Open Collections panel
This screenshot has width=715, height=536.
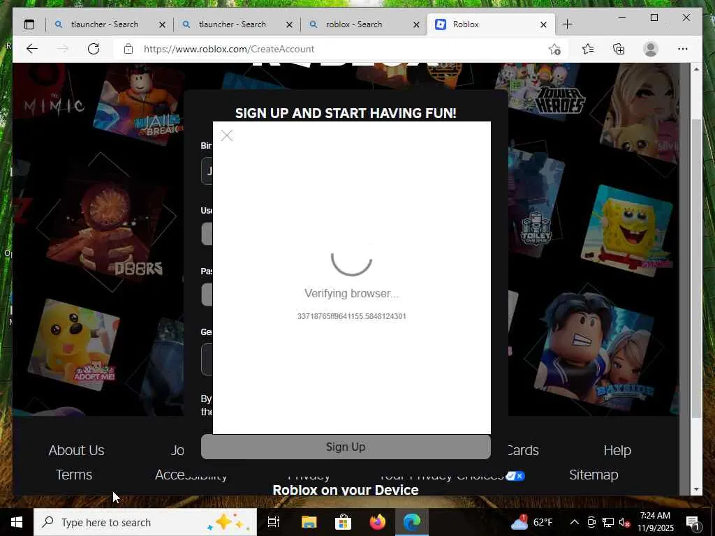[619, 49]
